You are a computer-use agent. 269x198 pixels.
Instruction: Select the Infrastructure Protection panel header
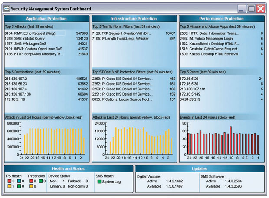click(134, 19)
